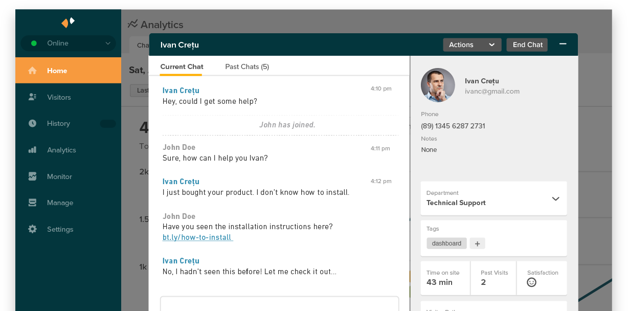Viewport: 628px width, 311px height.
Task: Open the Online status dropdown
Action: [x=69, y=43]
